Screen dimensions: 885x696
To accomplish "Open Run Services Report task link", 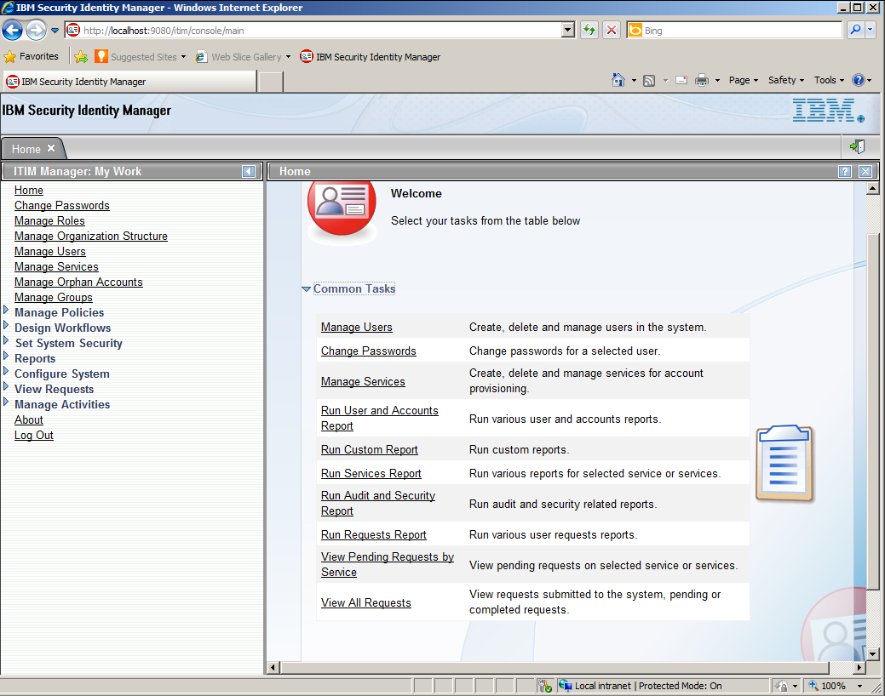I will (x=371, y=473).
